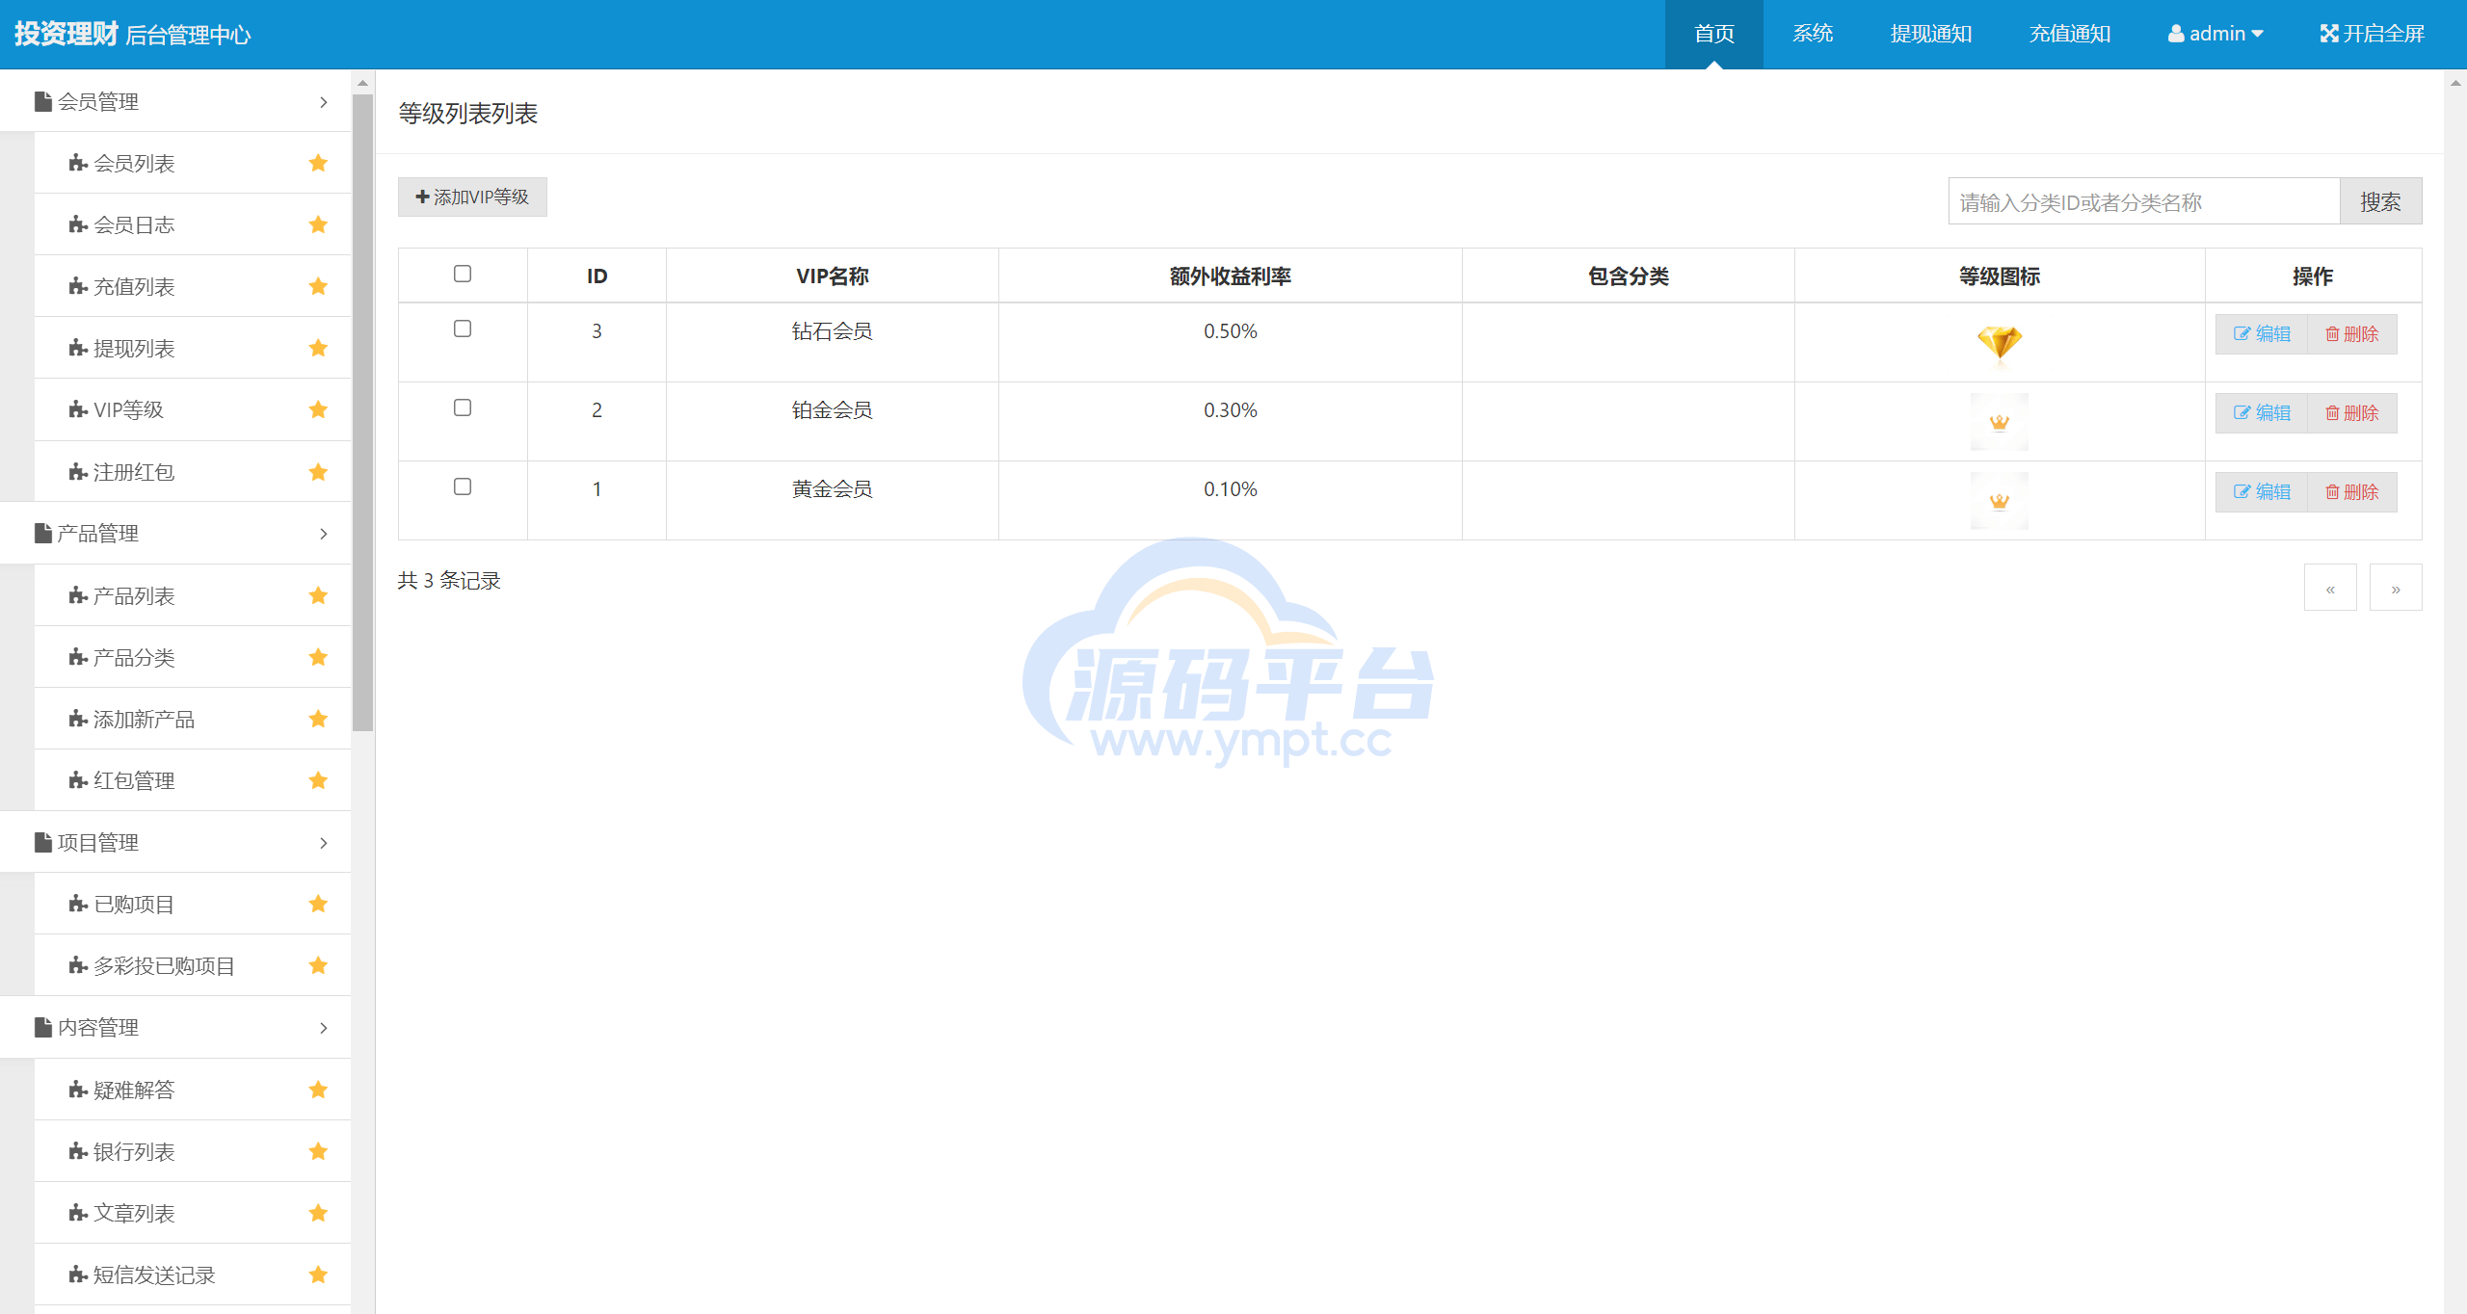Image resolution: width=2467 pixels, height=1314 pixels.
Task: Delete the 黄金会员 row
Action: [x=2352, y=491]
